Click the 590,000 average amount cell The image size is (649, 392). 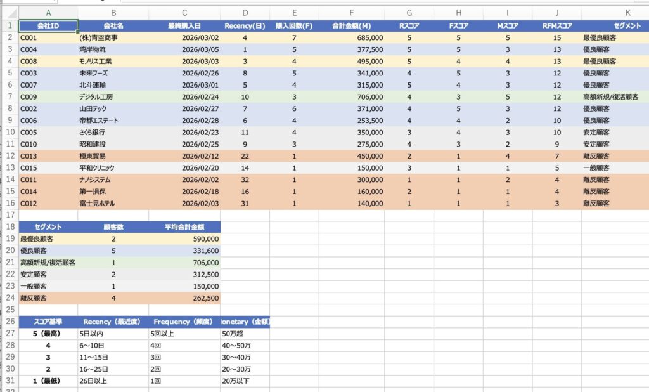click(184, 239)
